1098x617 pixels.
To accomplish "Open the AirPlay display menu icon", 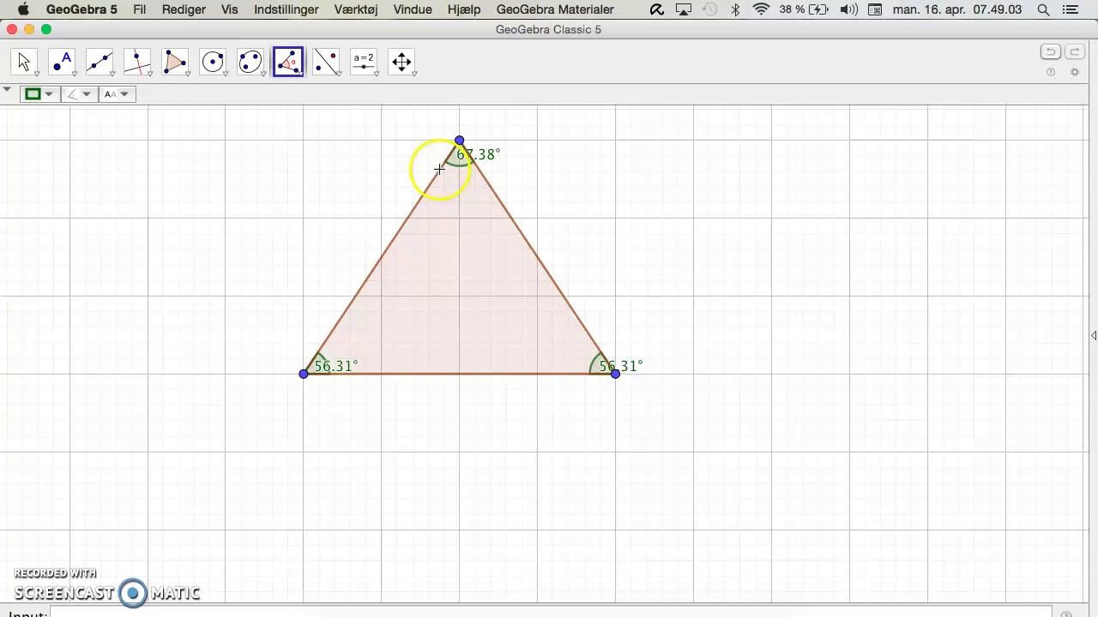I will click(684, 9).
